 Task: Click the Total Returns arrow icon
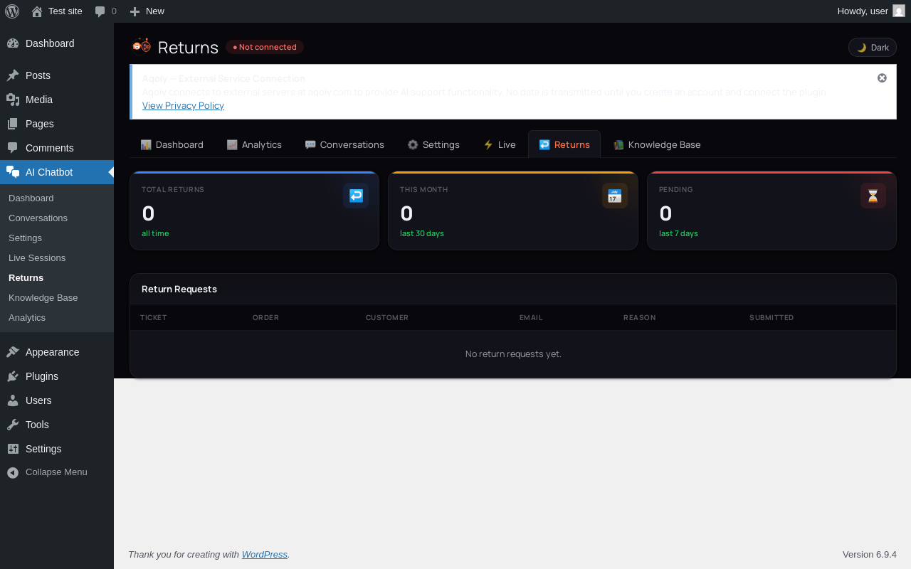tap(356, 196)
